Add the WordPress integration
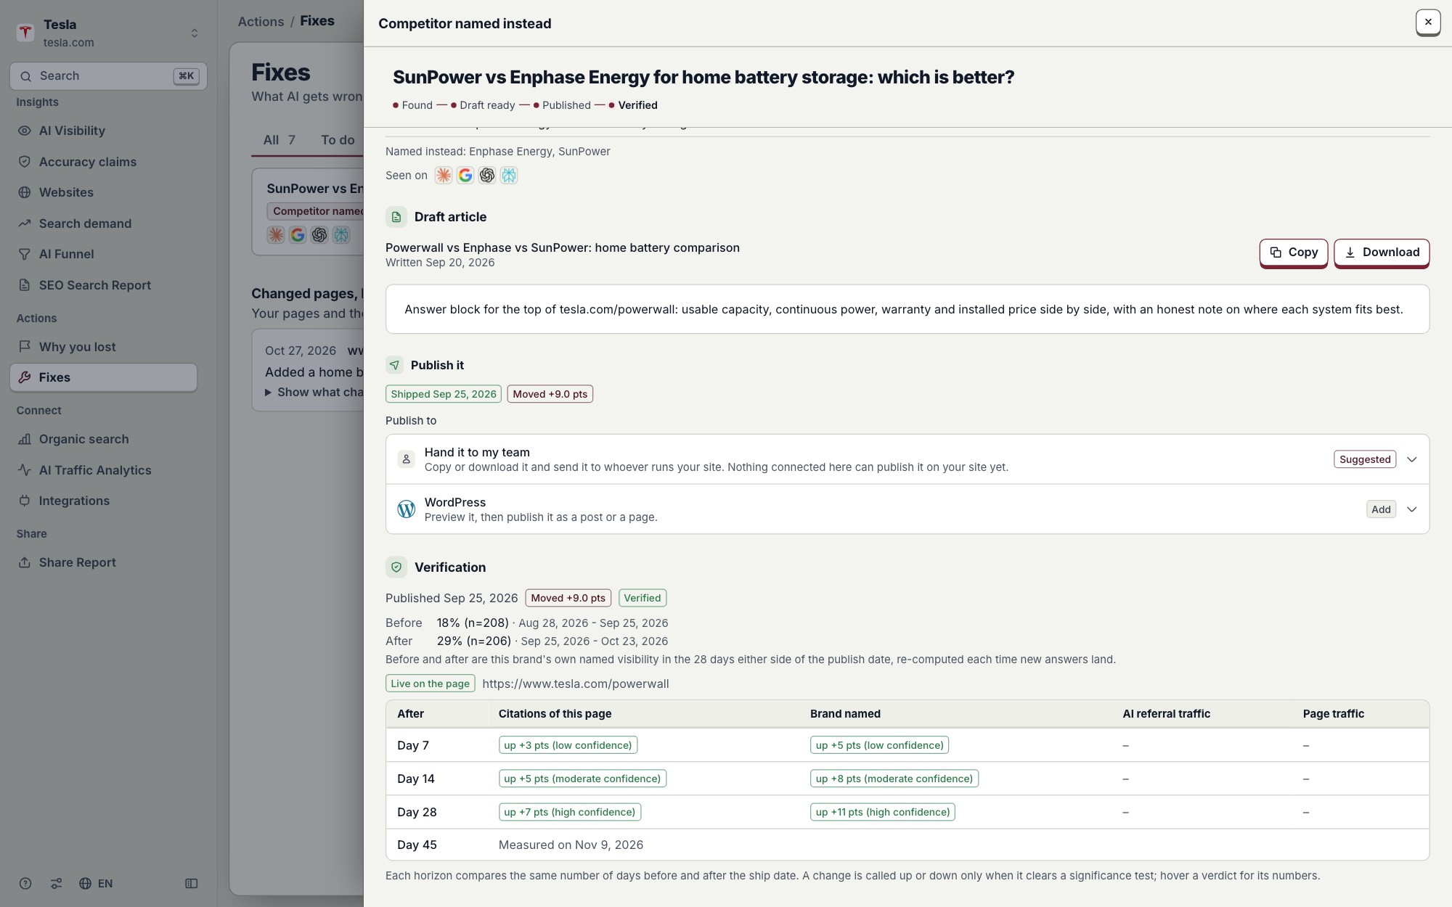Viewport: 1452px width, 907px height. pos(1381,509)
